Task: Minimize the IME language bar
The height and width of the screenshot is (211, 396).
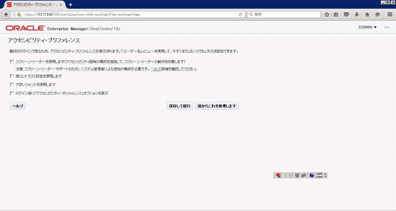Action: (x=325, y=174)
